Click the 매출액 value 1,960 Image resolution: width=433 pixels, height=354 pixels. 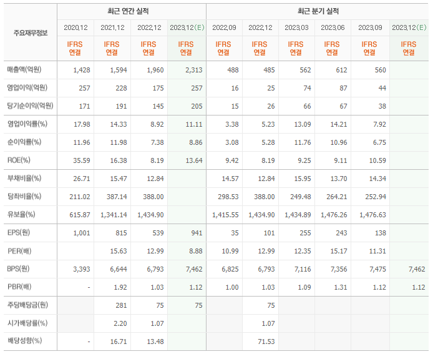tap(155, 70)
